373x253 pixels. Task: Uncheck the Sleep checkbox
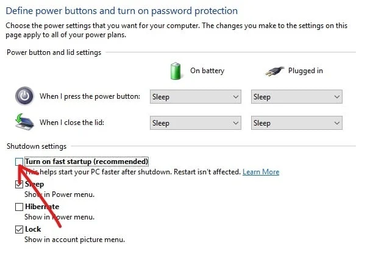pos(20,184)
